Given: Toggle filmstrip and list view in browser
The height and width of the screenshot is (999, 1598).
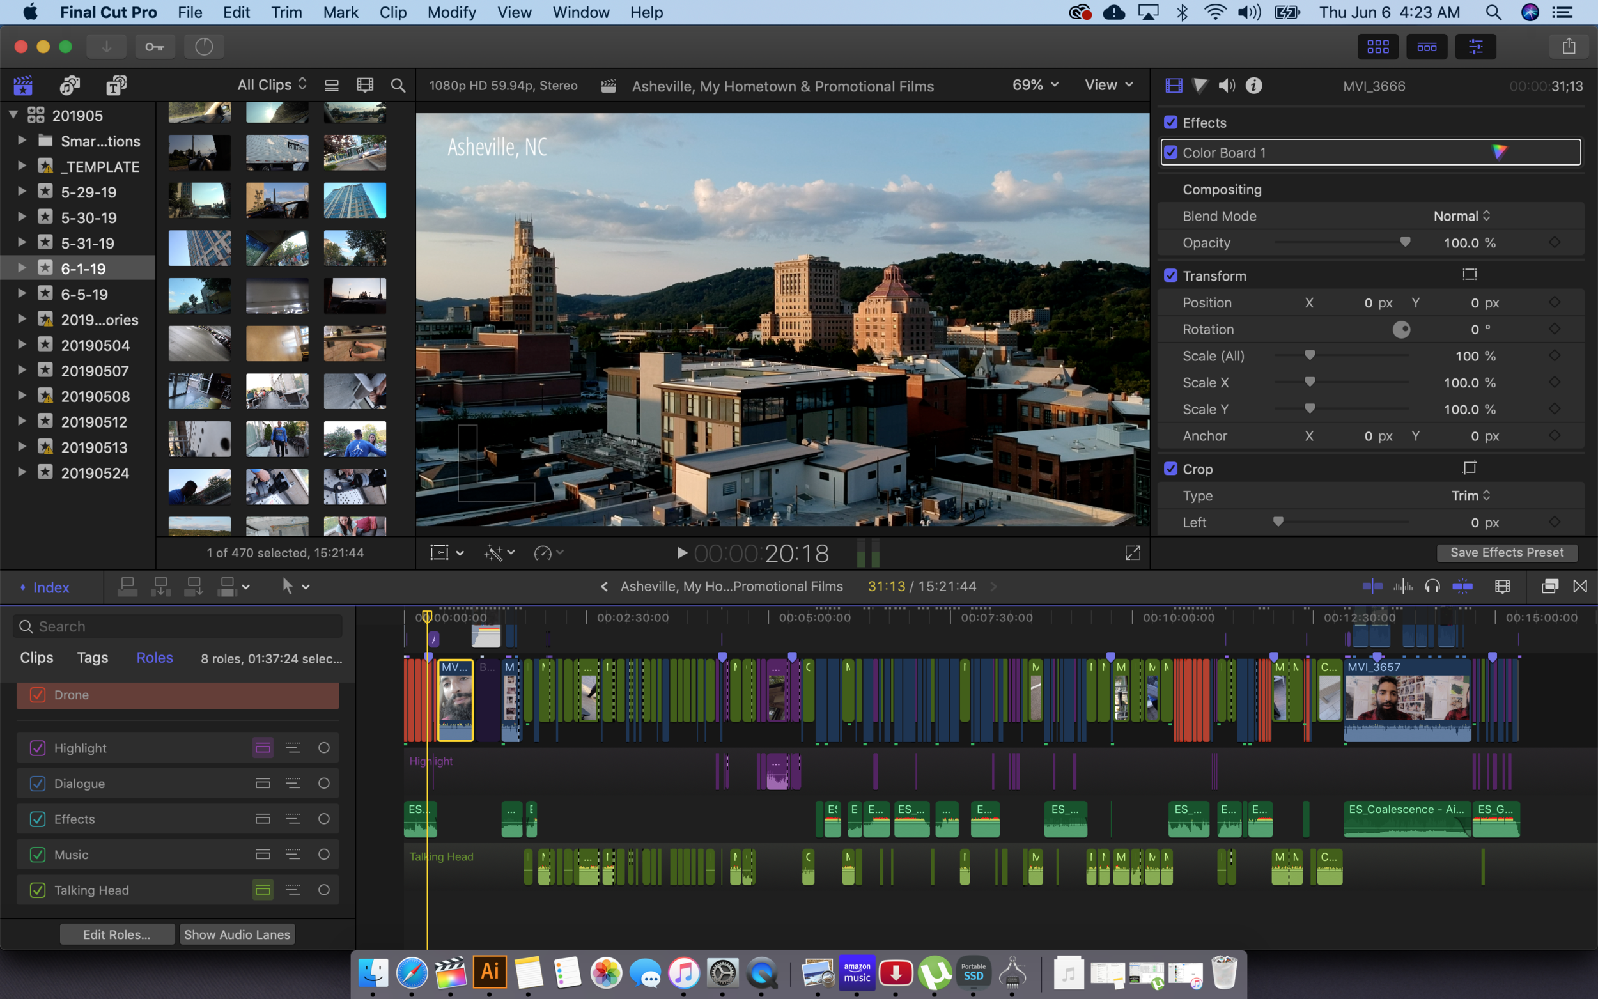Looking at the screenshot, I should (x=332, y=85).
